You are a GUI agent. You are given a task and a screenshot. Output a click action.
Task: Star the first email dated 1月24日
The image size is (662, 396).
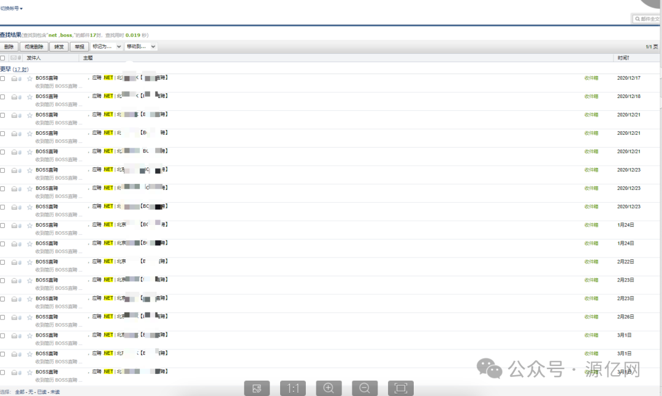pyautogui.click(x=29, y=226)
